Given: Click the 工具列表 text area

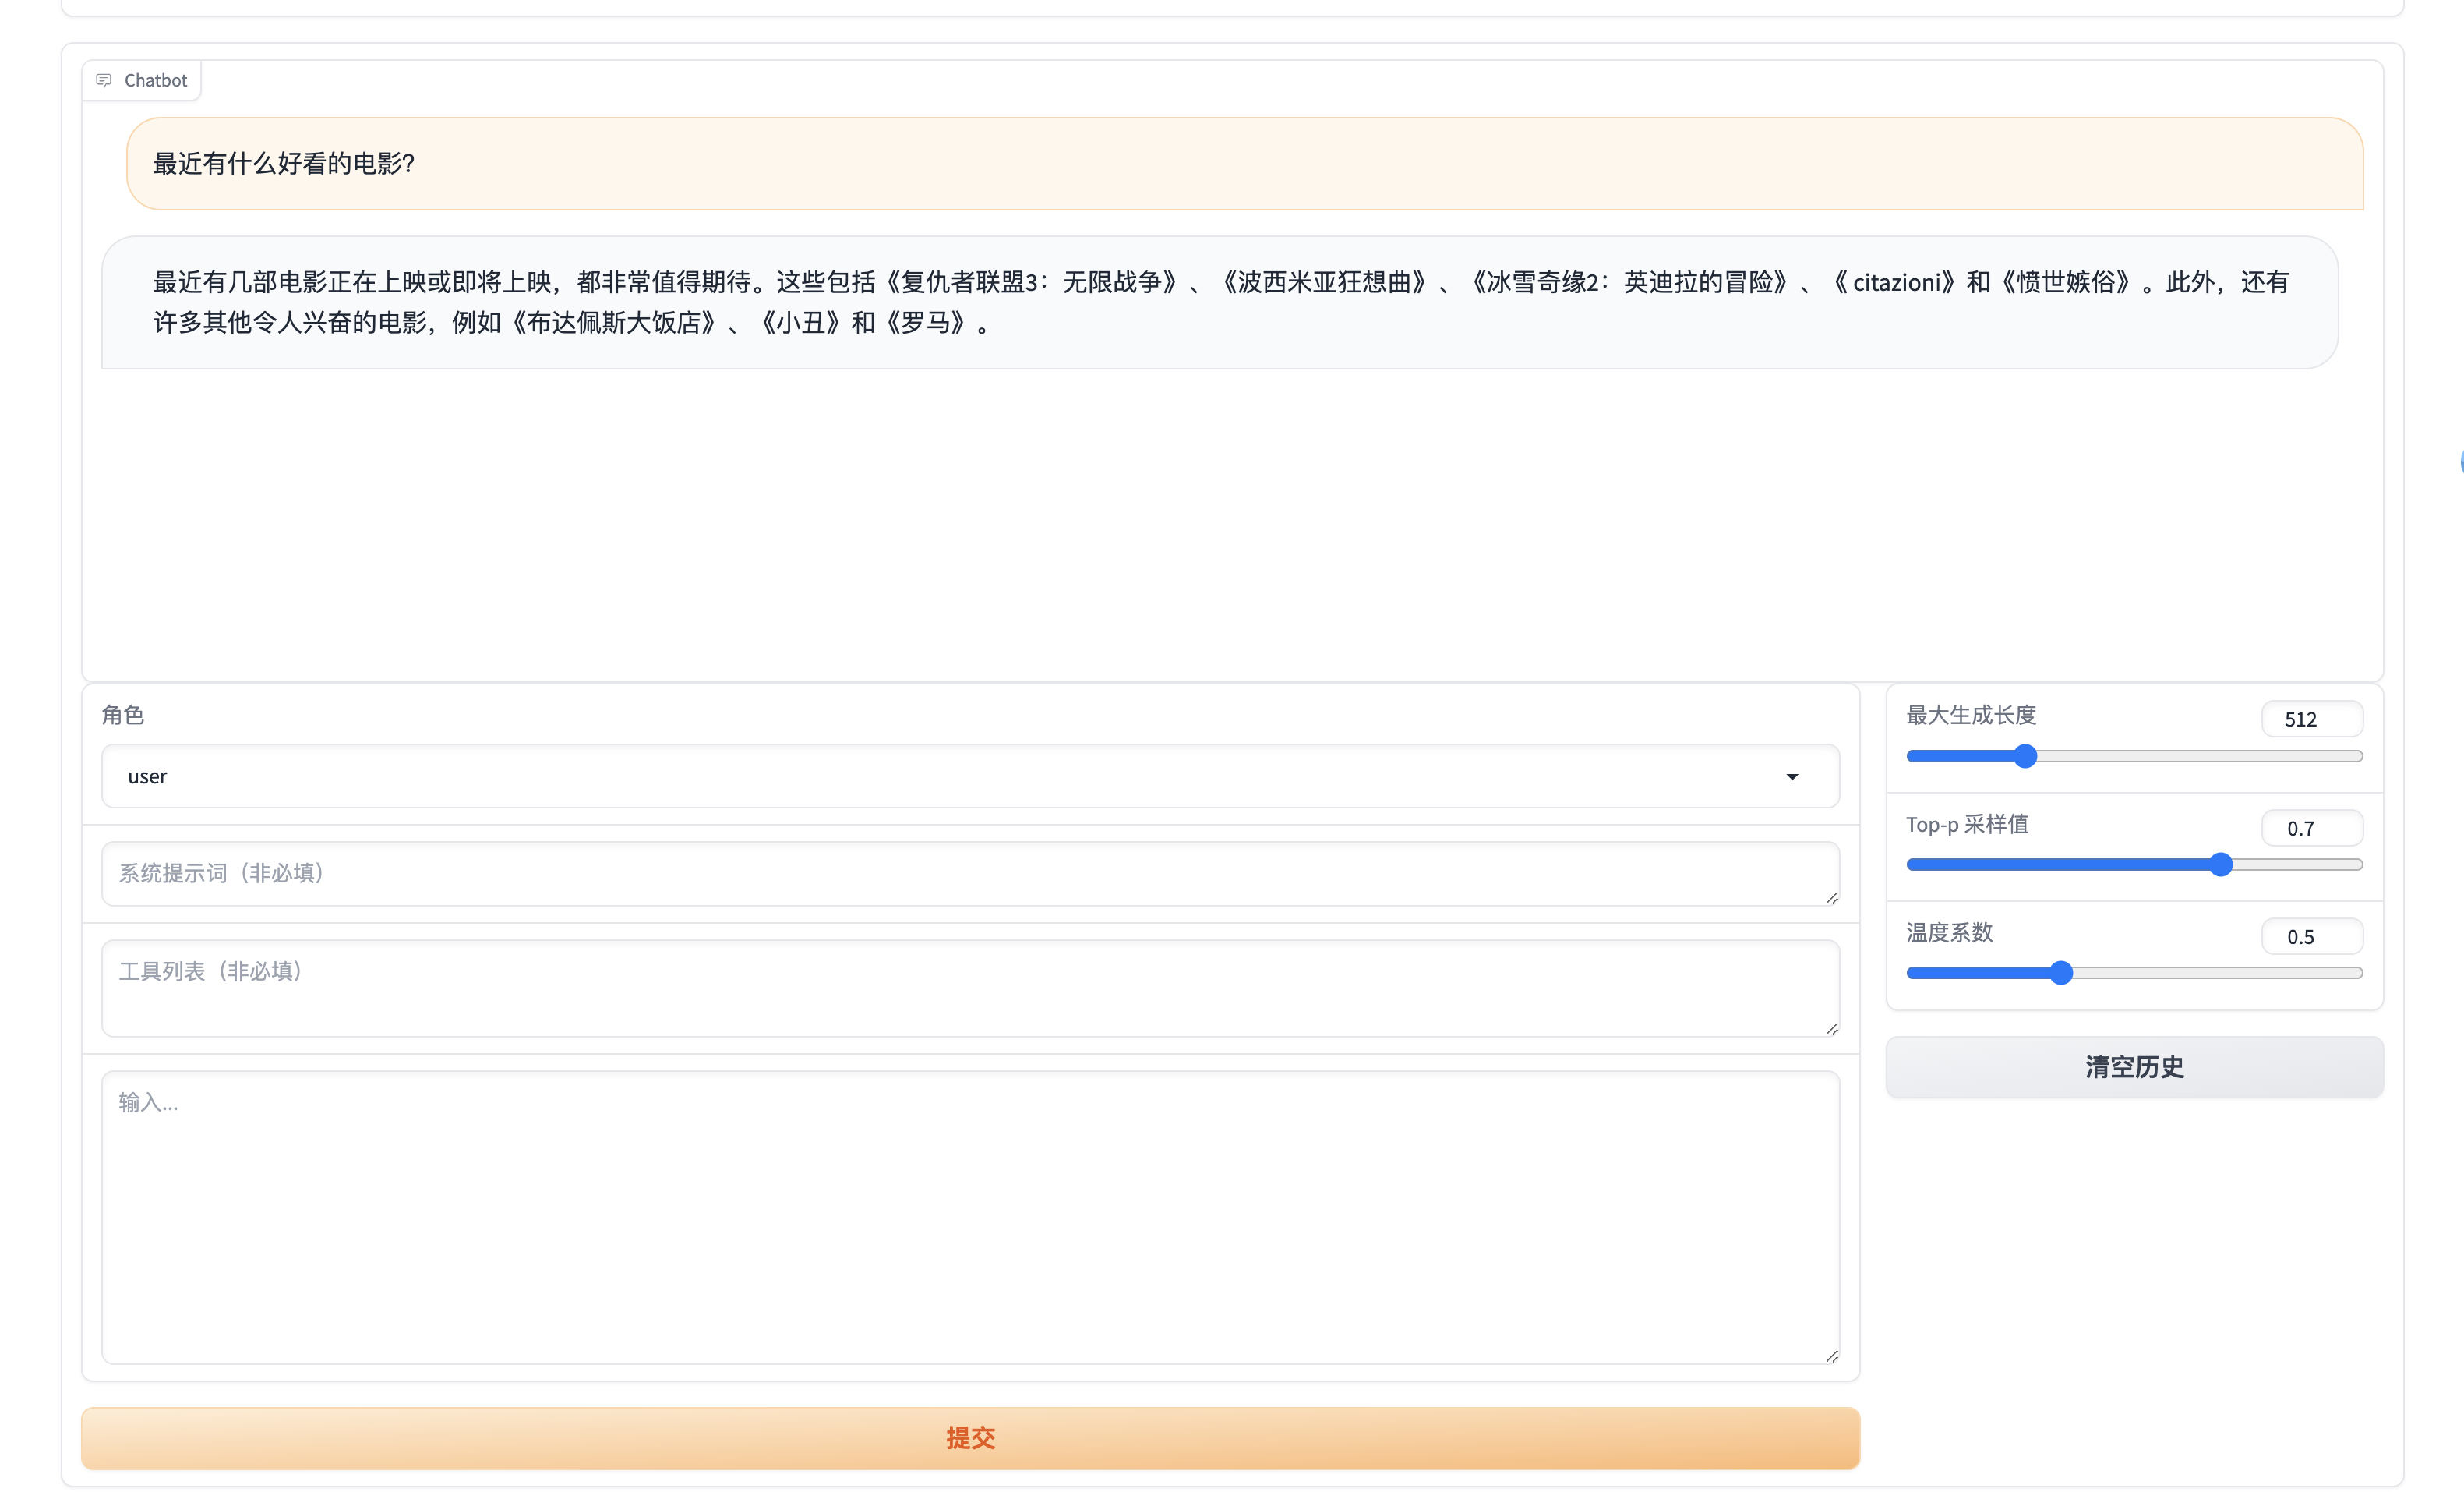Looking at the screenshot, I should (x=970, y=988).
